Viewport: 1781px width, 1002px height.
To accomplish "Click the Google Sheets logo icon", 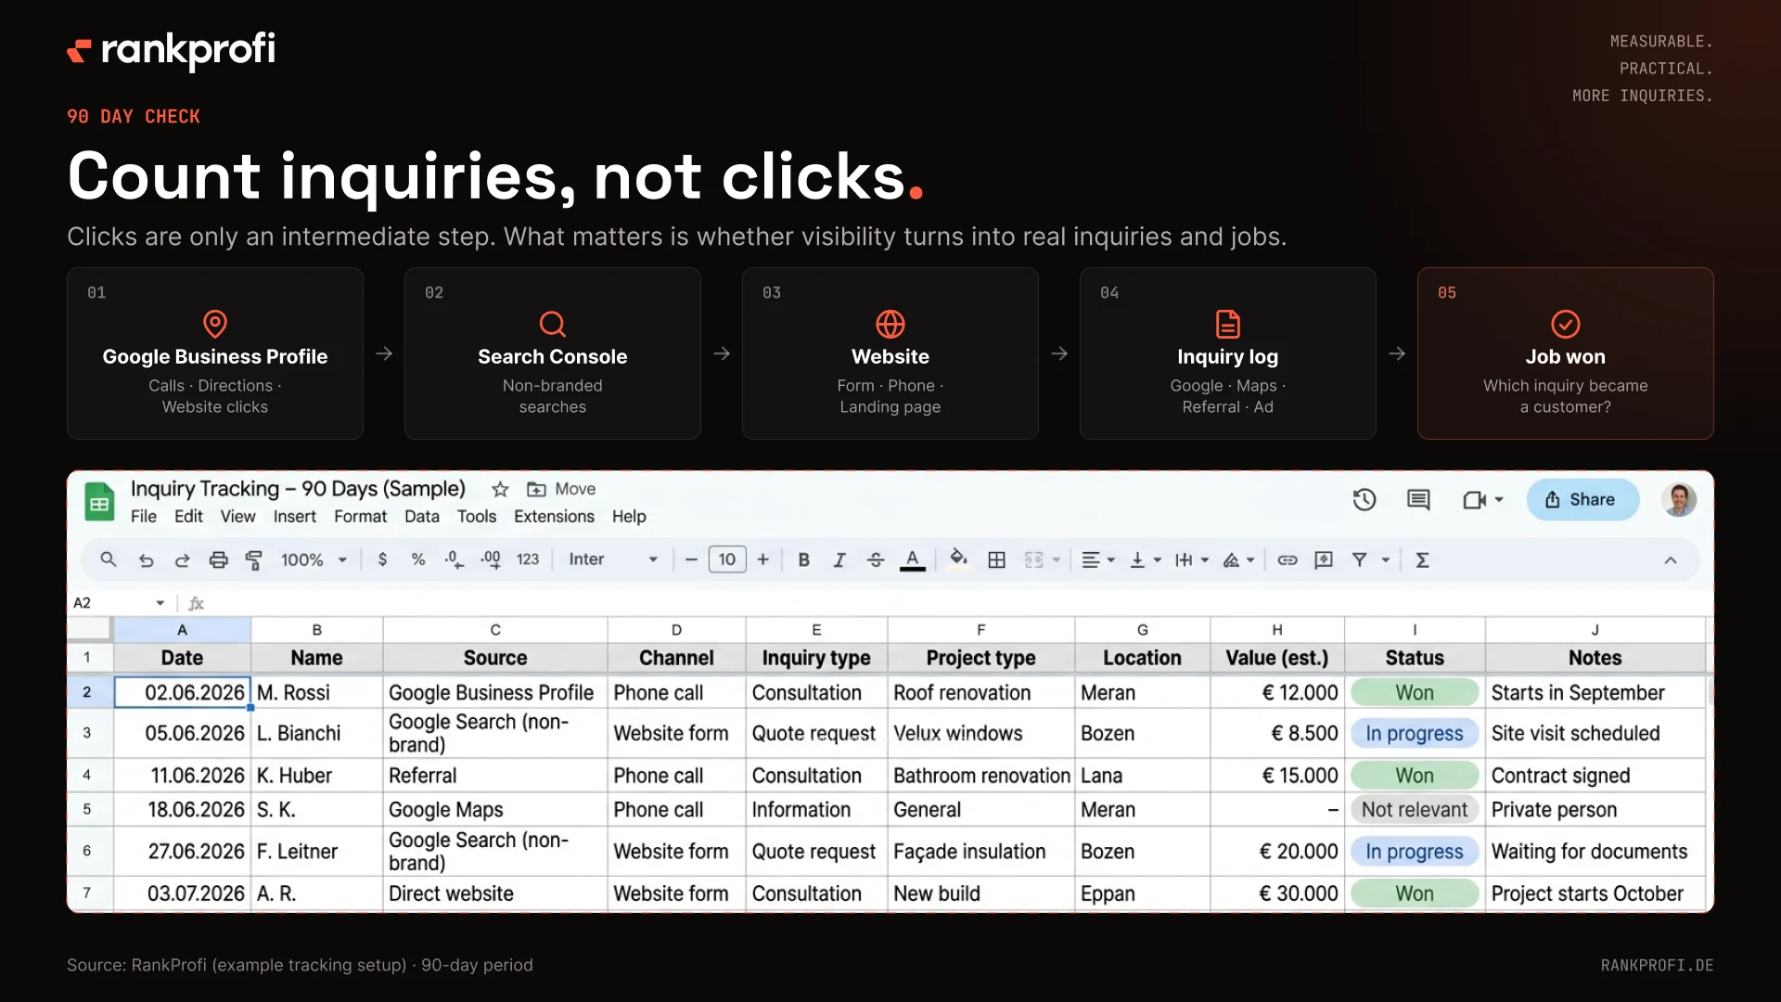I will click(x=99, y=502).
